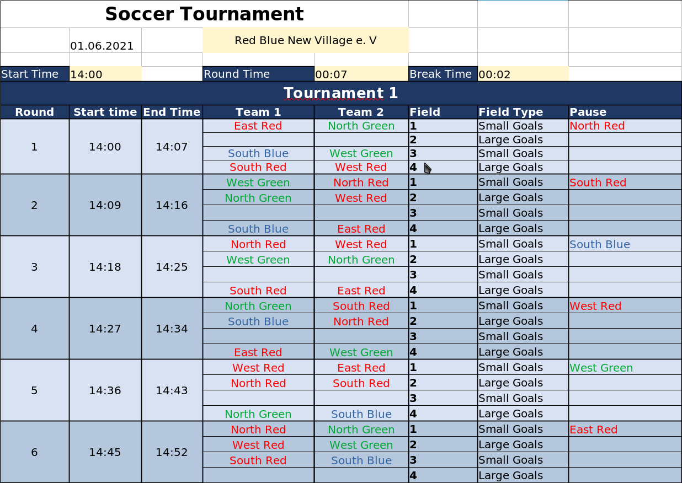This screenshot has height=483, width=682.
Task: Click the Tournament 1 header banner
Action: (341, 93)
